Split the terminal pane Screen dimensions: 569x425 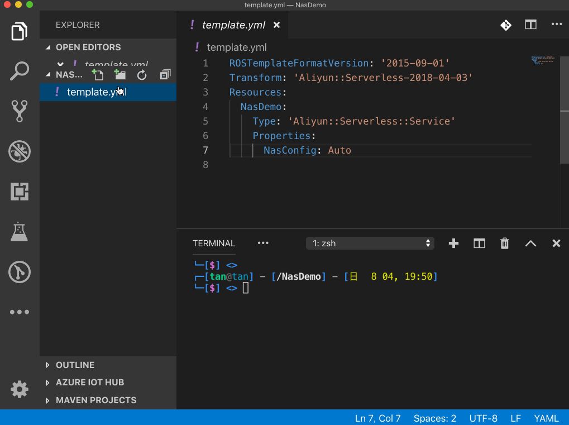click(479, 243)
